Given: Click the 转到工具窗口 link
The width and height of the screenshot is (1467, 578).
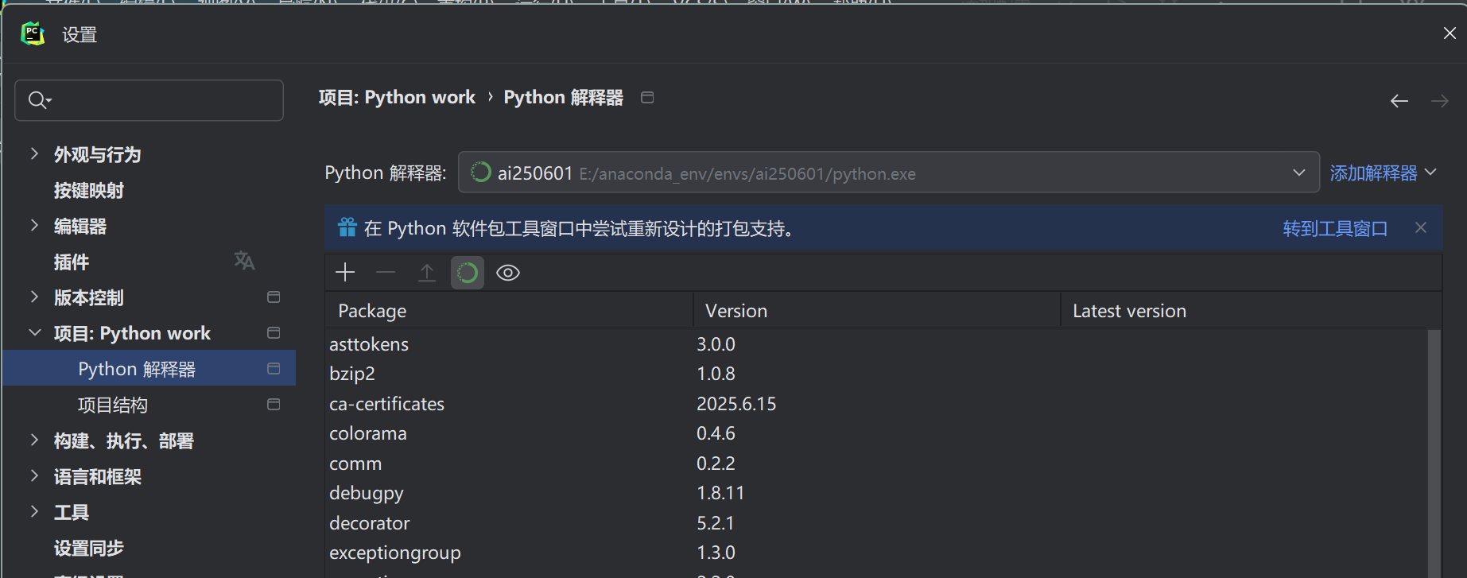Looking at the screenshot, I should (1335, 228).
